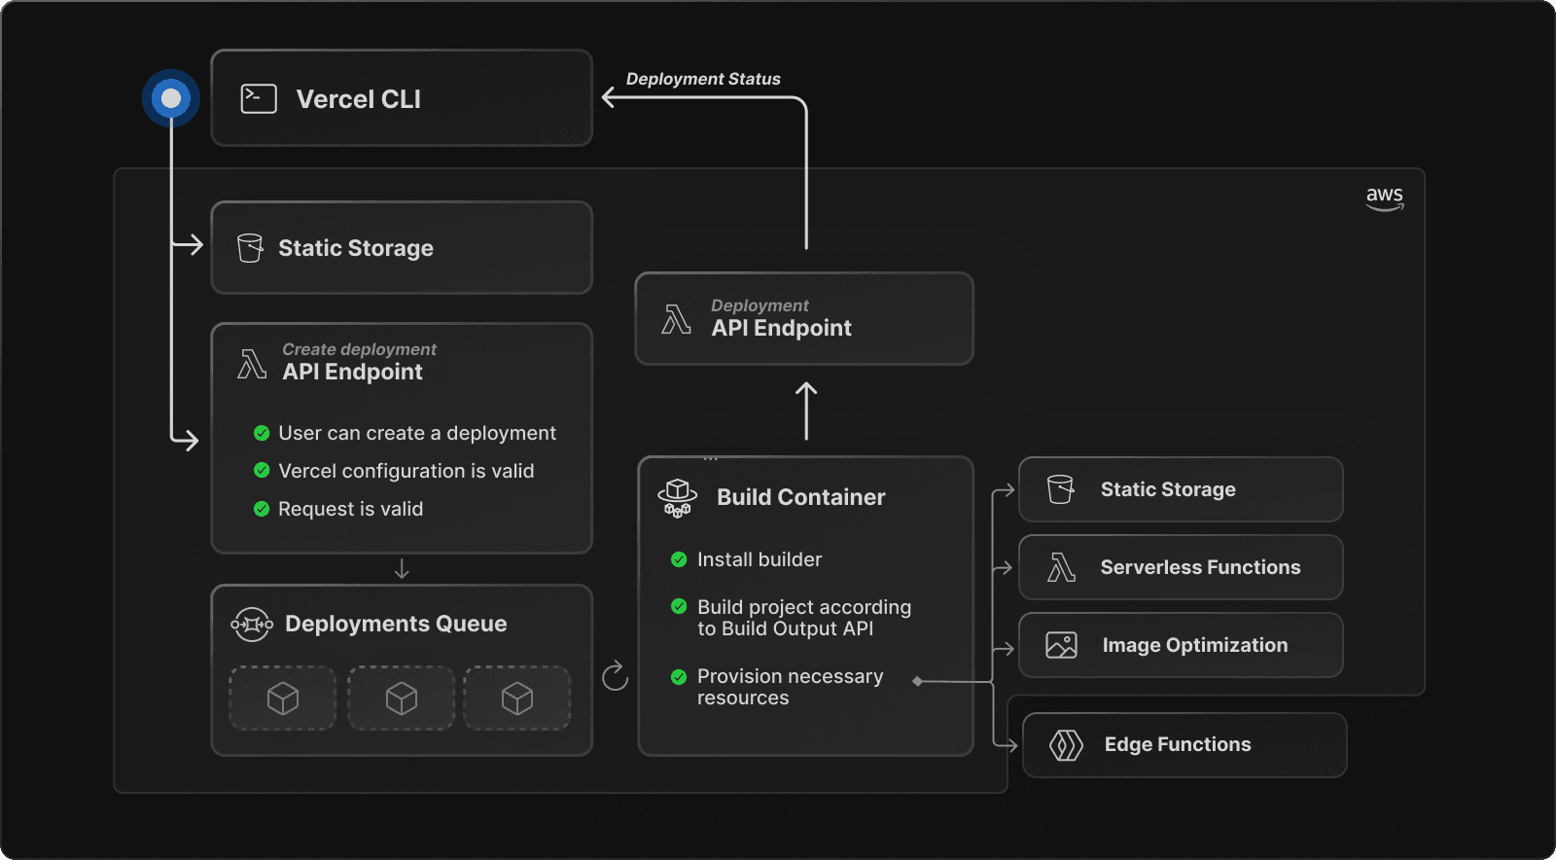Click the lambda icon in Deployment API Endpoint
1556x860 pixels.
coord(676,319)
